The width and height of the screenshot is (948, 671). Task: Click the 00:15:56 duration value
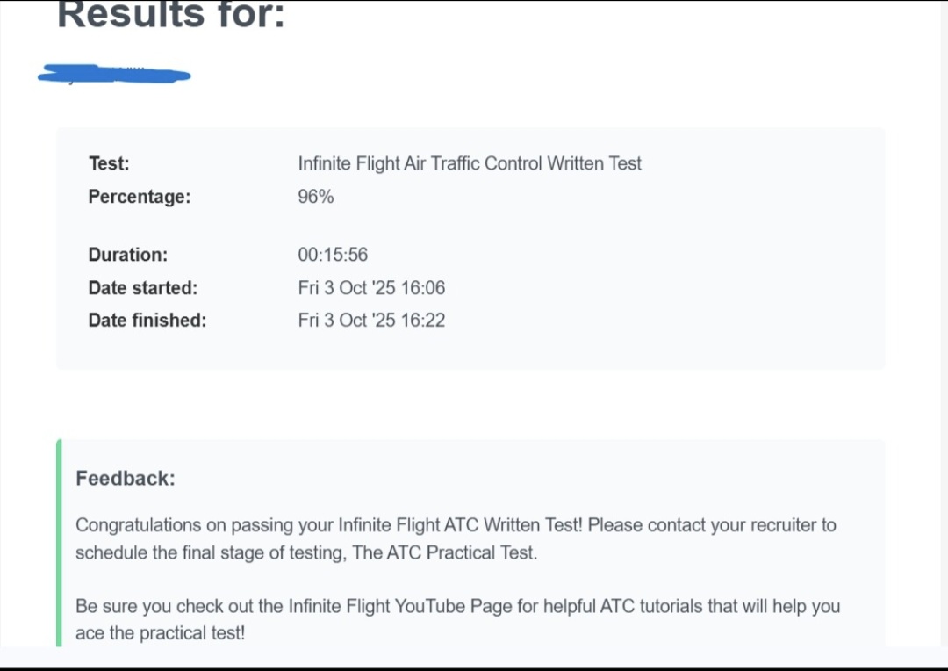pos(333,255)
